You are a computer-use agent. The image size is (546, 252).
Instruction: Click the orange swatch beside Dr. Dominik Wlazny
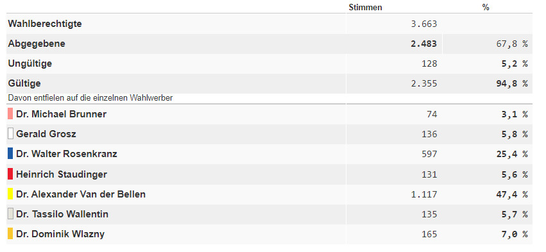pyautogui.click(x=10, y=234)
